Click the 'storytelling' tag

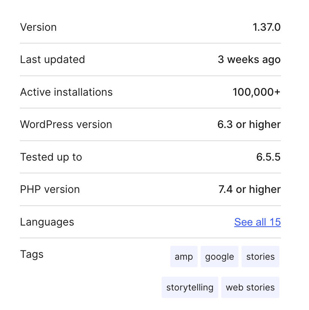point(190,287)
